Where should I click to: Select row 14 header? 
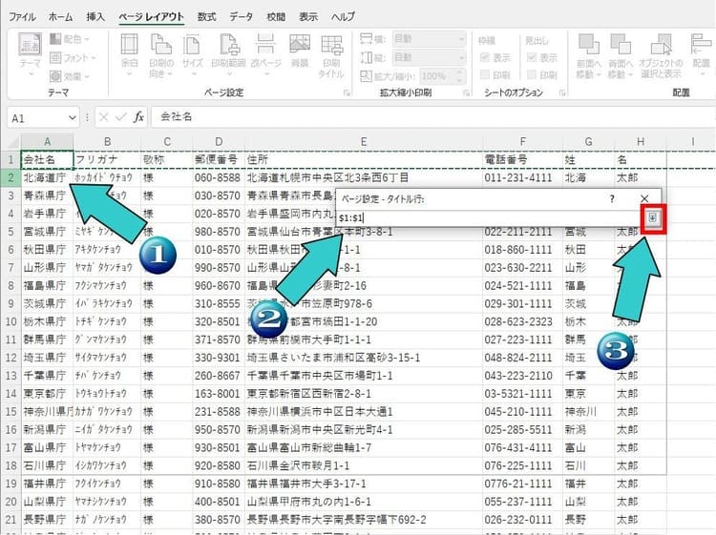[x=11, y=394]
